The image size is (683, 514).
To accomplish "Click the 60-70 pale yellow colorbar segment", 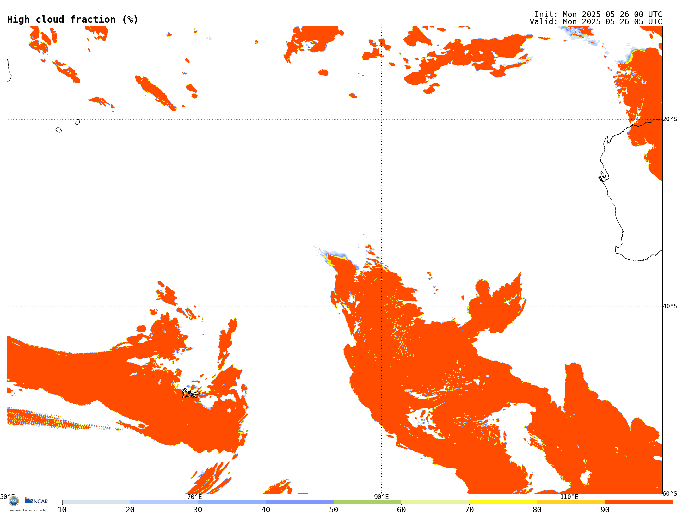I will (x=435, y=502).
